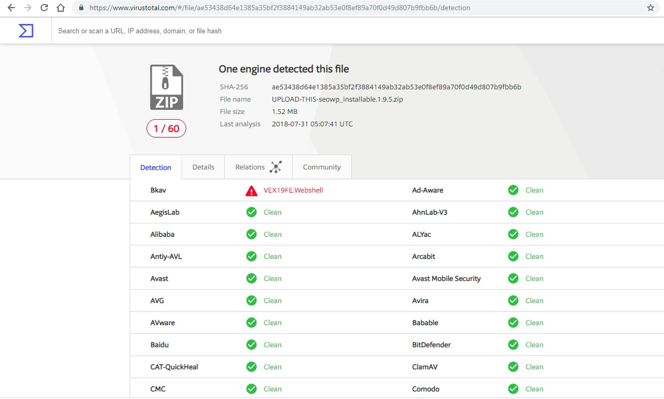The width and height of the screenshot is (664, 399).
Task: Click the file size value 1.52 MB
Action: coord(285,111)
